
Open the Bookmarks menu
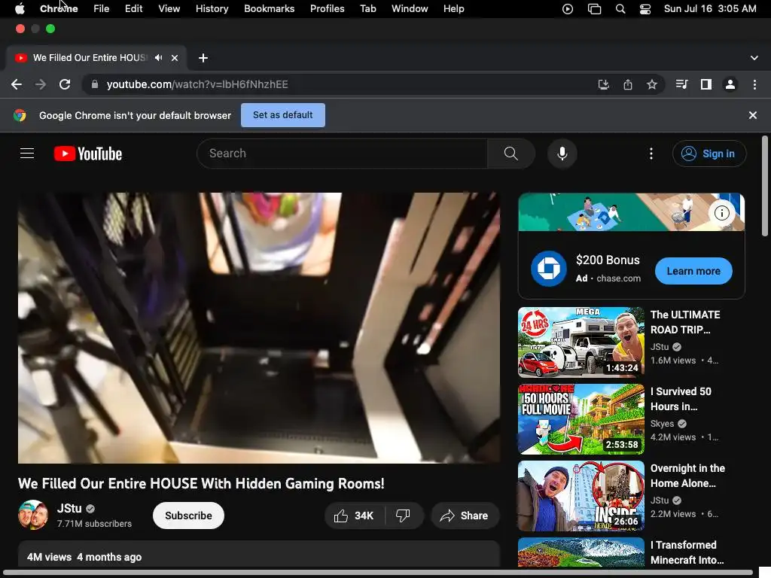(x=269, y=9)
